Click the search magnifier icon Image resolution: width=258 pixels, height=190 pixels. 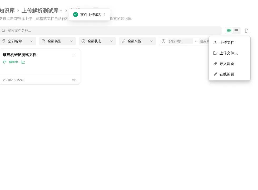(x=3, y=31)
